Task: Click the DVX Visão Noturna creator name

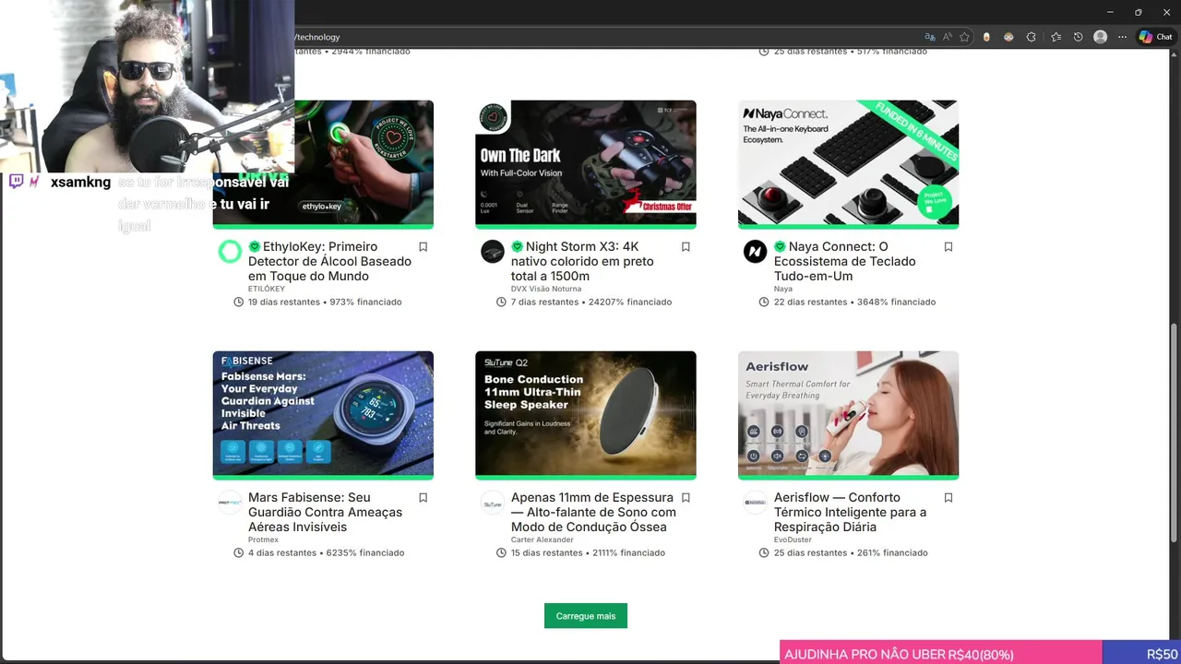Action: coord(546,289)
